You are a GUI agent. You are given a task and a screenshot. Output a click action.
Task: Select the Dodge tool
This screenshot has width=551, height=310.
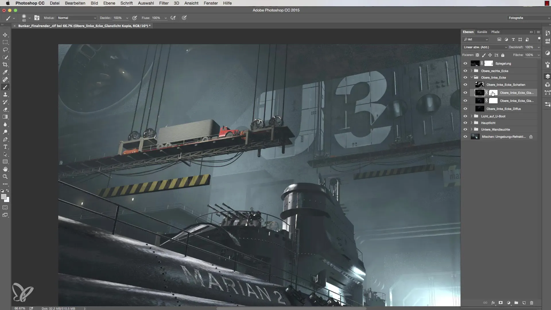point(5,132)
